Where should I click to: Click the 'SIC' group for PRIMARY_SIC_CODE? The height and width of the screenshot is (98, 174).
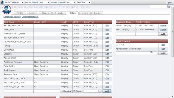pyautogui.click(x=36, y=87)
